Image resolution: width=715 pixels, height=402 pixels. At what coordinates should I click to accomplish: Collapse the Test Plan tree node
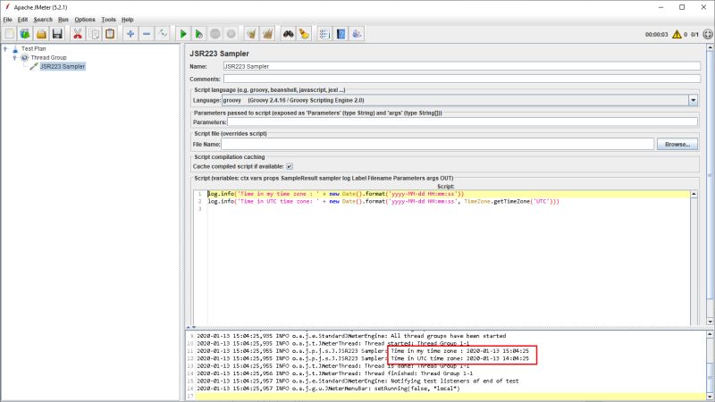tap(5, 48)
